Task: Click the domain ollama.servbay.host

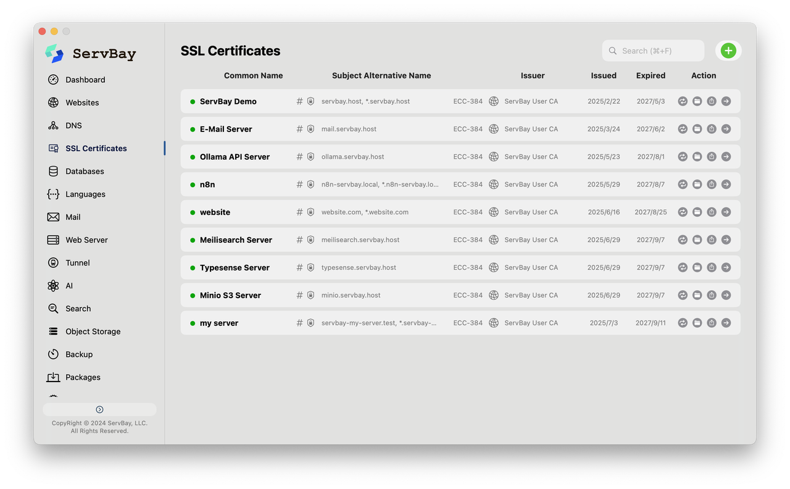Action: (352, 157)
